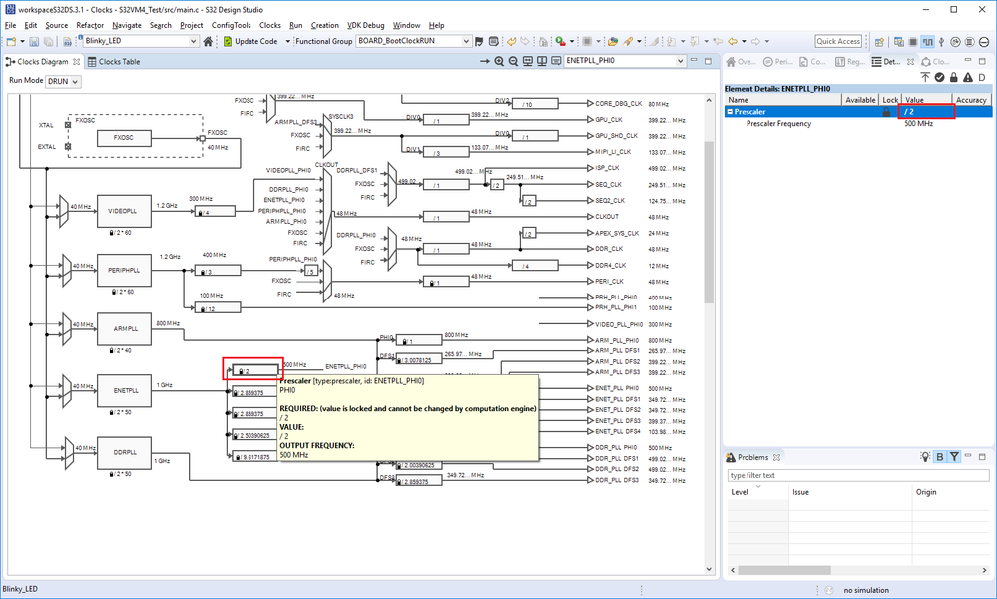This screenshot has width=997, height=599.
Task: Zoom in the clocks diagram
Action: [499, 61]
